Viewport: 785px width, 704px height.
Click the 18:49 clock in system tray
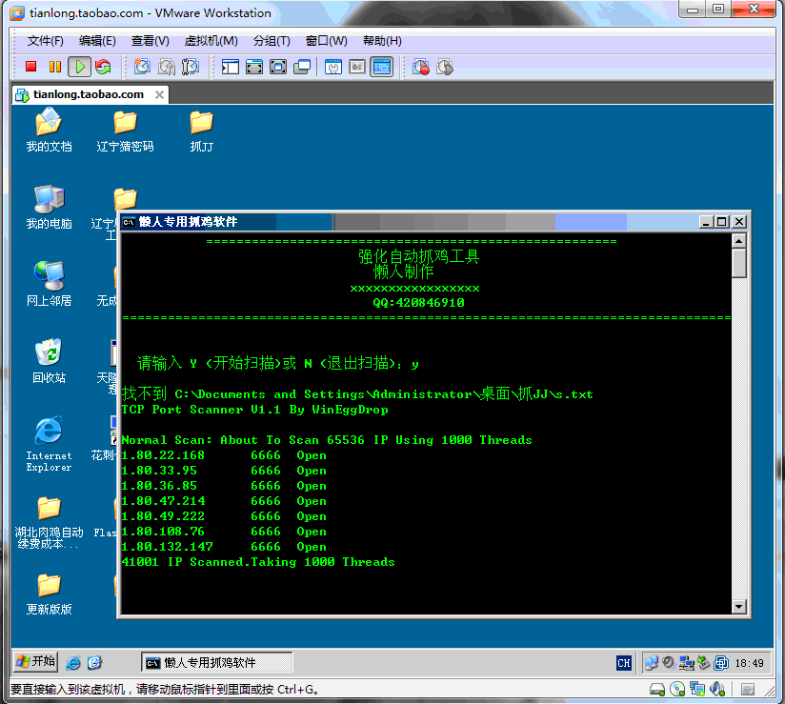tap(749, 663)
